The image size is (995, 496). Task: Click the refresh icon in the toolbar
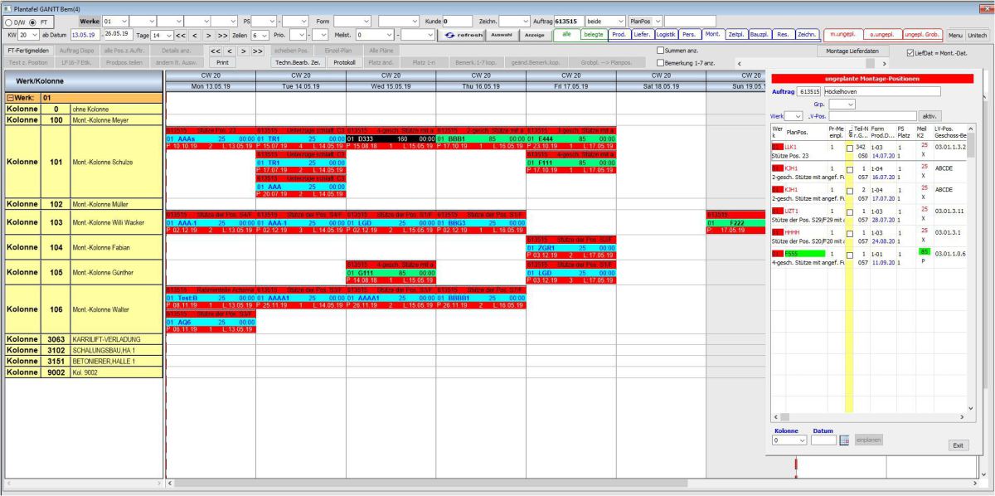coord(450,36)
